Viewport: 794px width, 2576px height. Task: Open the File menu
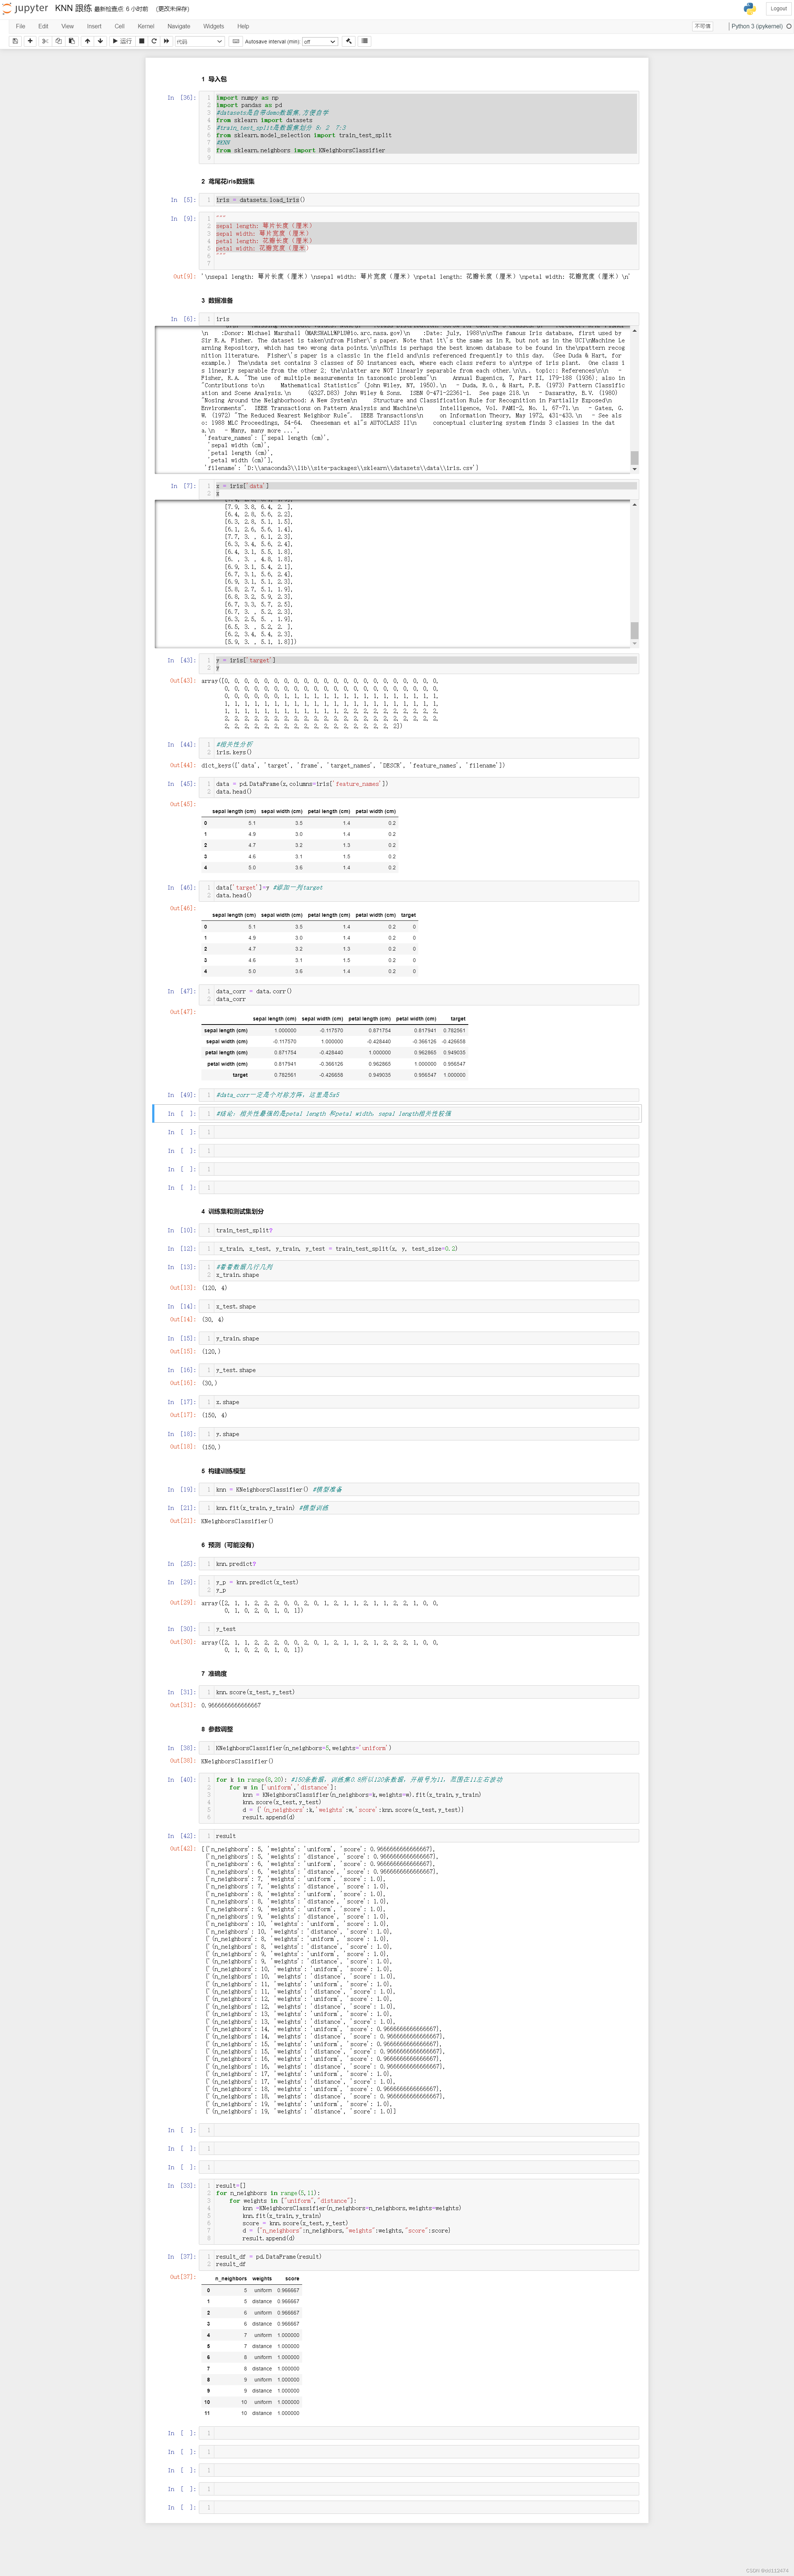(20, 26)
